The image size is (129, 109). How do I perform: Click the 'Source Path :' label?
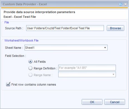[x=14, y=28]
